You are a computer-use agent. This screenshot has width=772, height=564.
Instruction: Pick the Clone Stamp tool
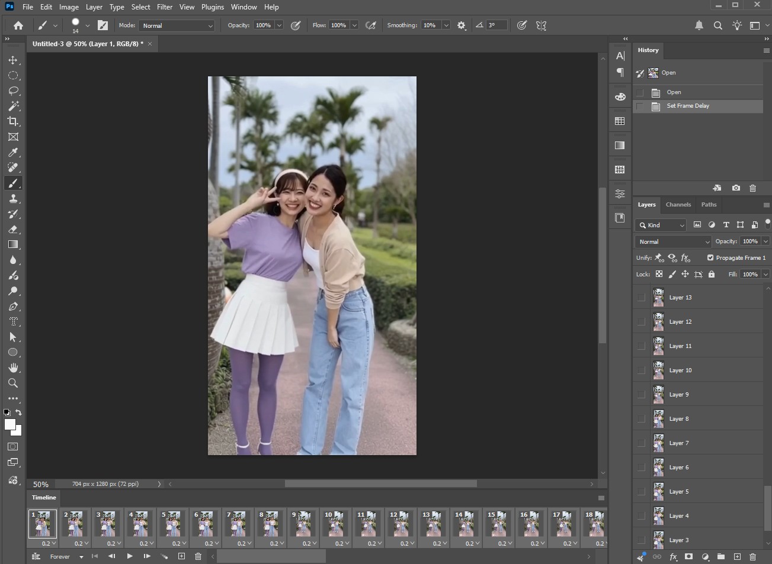coord(13,198)
